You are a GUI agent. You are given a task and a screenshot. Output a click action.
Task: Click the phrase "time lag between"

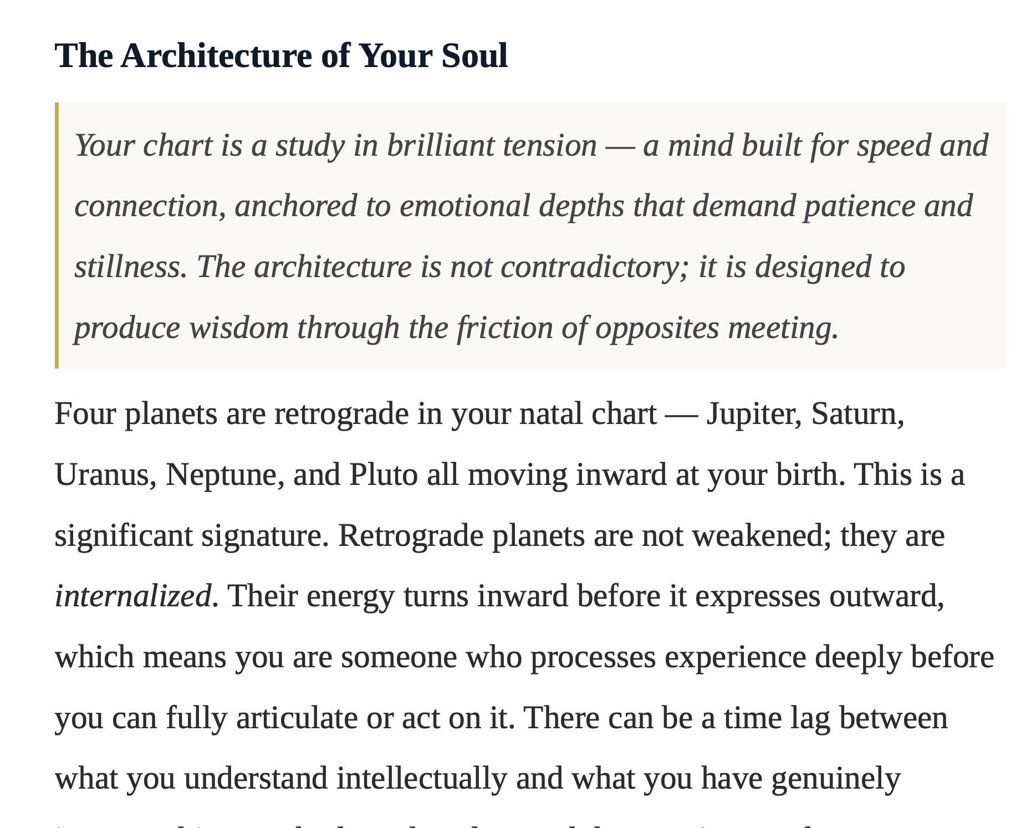point(836,718)
